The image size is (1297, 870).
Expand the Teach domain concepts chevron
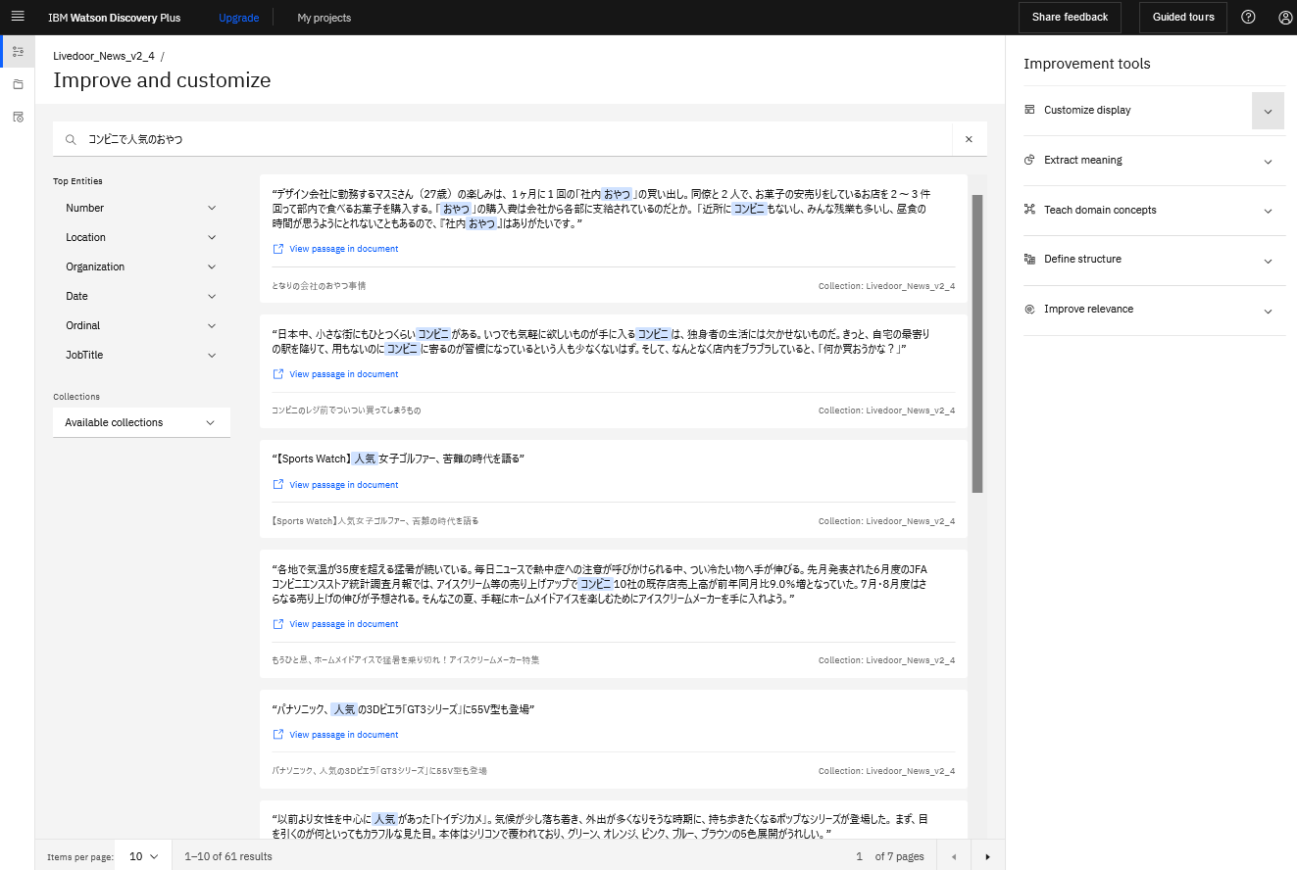(x=1268, y=212)
